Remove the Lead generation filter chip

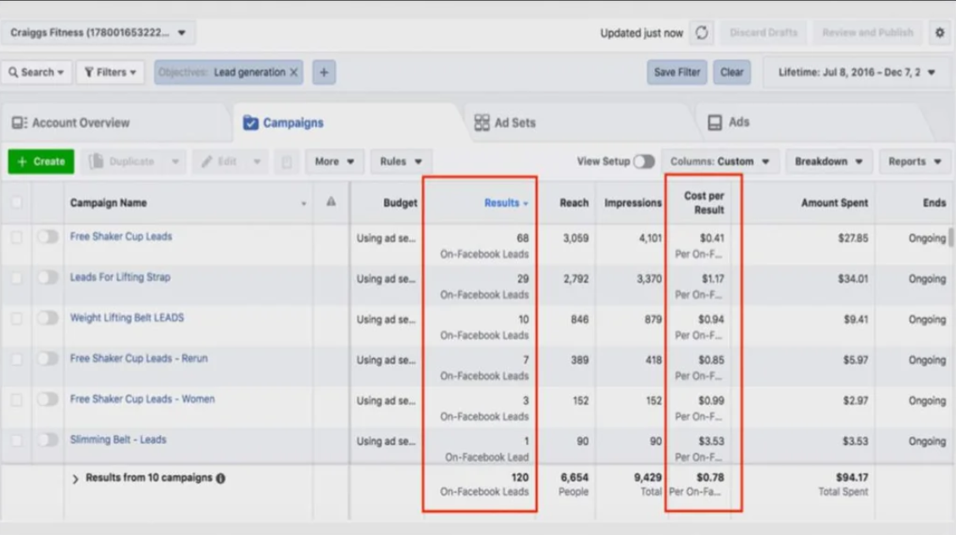(x=294, y=73)
